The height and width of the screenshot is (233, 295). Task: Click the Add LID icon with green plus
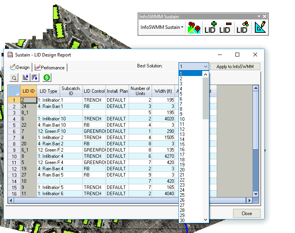coord(210,28)
